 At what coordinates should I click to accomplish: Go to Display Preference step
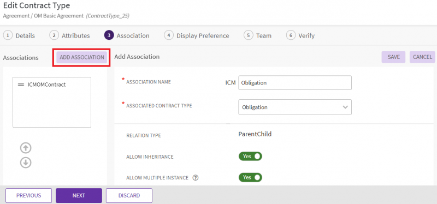pos(197,35)
